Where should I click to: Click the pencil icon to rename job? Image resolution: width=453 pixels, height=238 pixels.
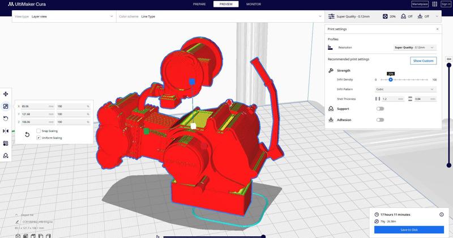pos(18,222)
